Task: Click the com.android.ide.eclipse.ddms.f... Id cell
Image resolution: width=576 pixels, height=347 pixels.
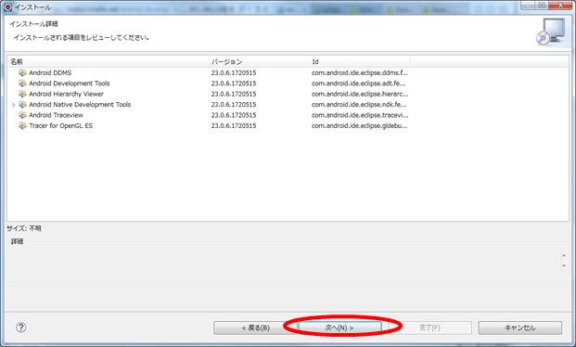Action: tap(360, 72)
